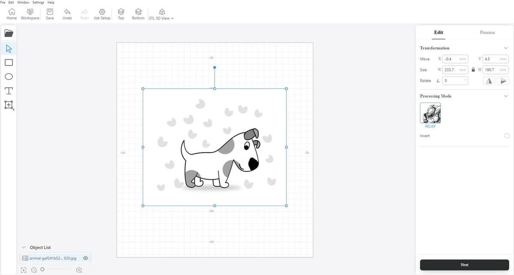Choose the Rectangle drawing tool
Image resolution: width=514 pixels, height=275 pixels.
(9, 63)
